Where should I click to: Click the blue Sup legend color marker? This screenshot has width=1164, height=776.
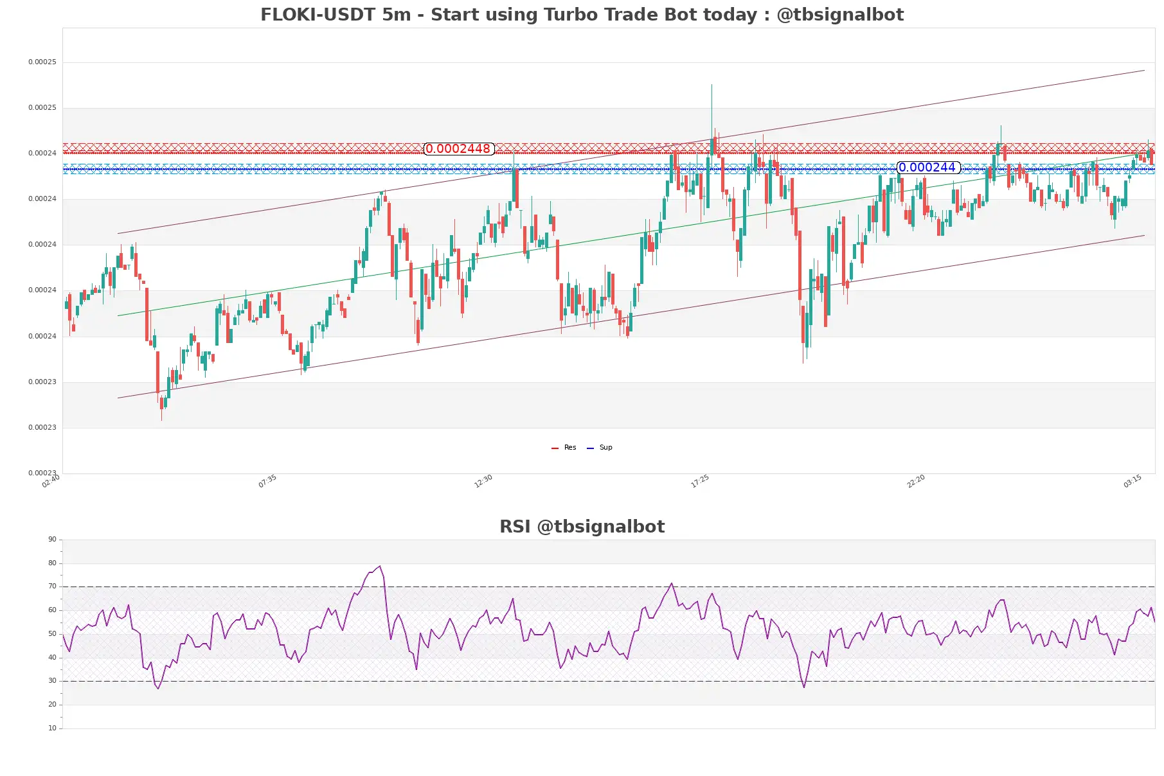coord(590,448)
